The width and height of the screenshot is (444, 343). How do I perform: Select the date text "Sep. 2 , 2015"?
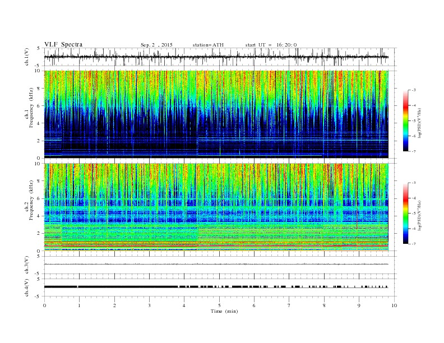pyautogui.click(x=156, y=45)
